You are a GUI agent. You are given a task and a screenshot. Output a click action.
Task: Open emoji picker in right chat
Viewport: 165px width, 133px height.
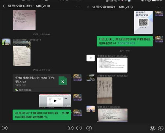pos(152,128)
